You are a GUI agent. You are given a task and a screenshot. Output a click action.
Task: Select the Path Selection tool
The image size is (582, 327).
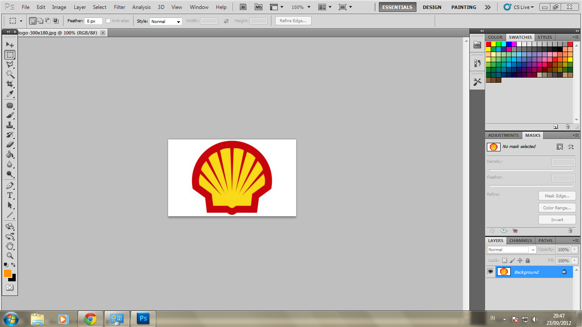coord(10,205)
